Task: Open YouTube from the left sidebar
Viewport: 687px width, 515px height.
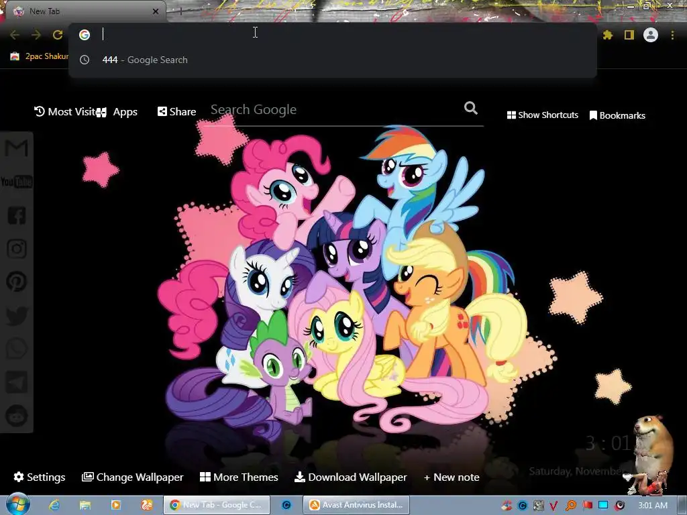Action: pos(17,181)
